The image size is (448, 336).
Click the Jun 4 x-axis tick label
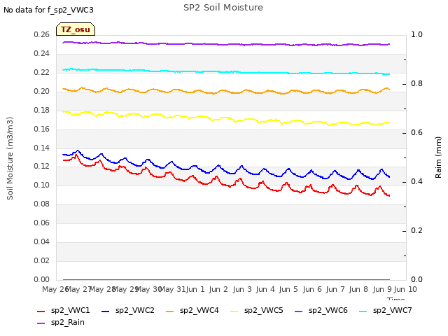(265, 289)
